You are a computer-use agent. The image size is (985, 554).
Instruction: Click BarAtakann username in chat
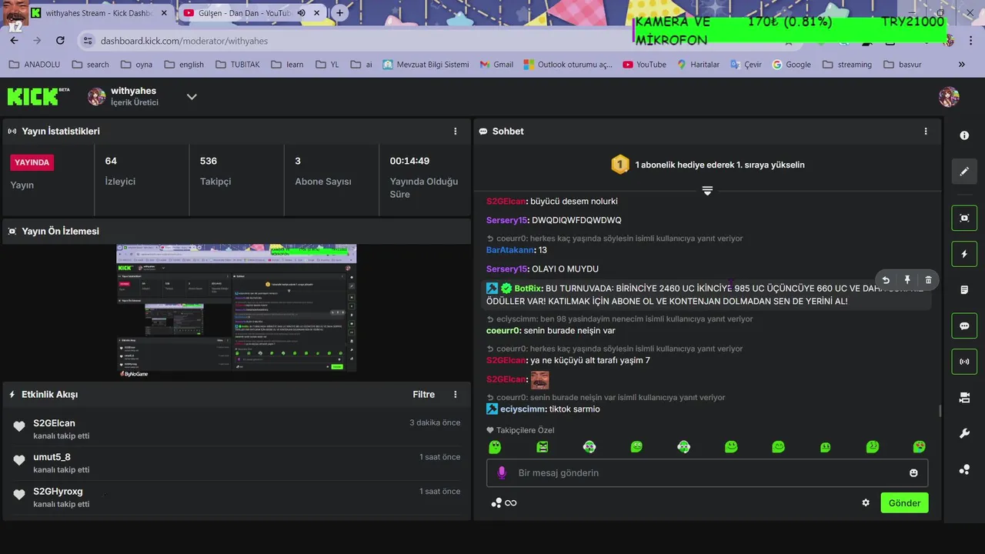pos(510,250)
